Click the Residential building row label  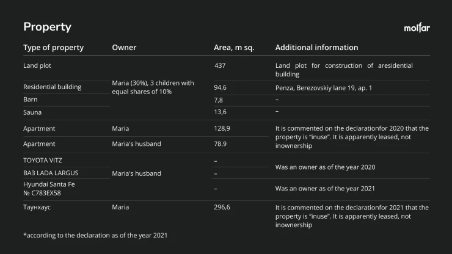(52, 87)
